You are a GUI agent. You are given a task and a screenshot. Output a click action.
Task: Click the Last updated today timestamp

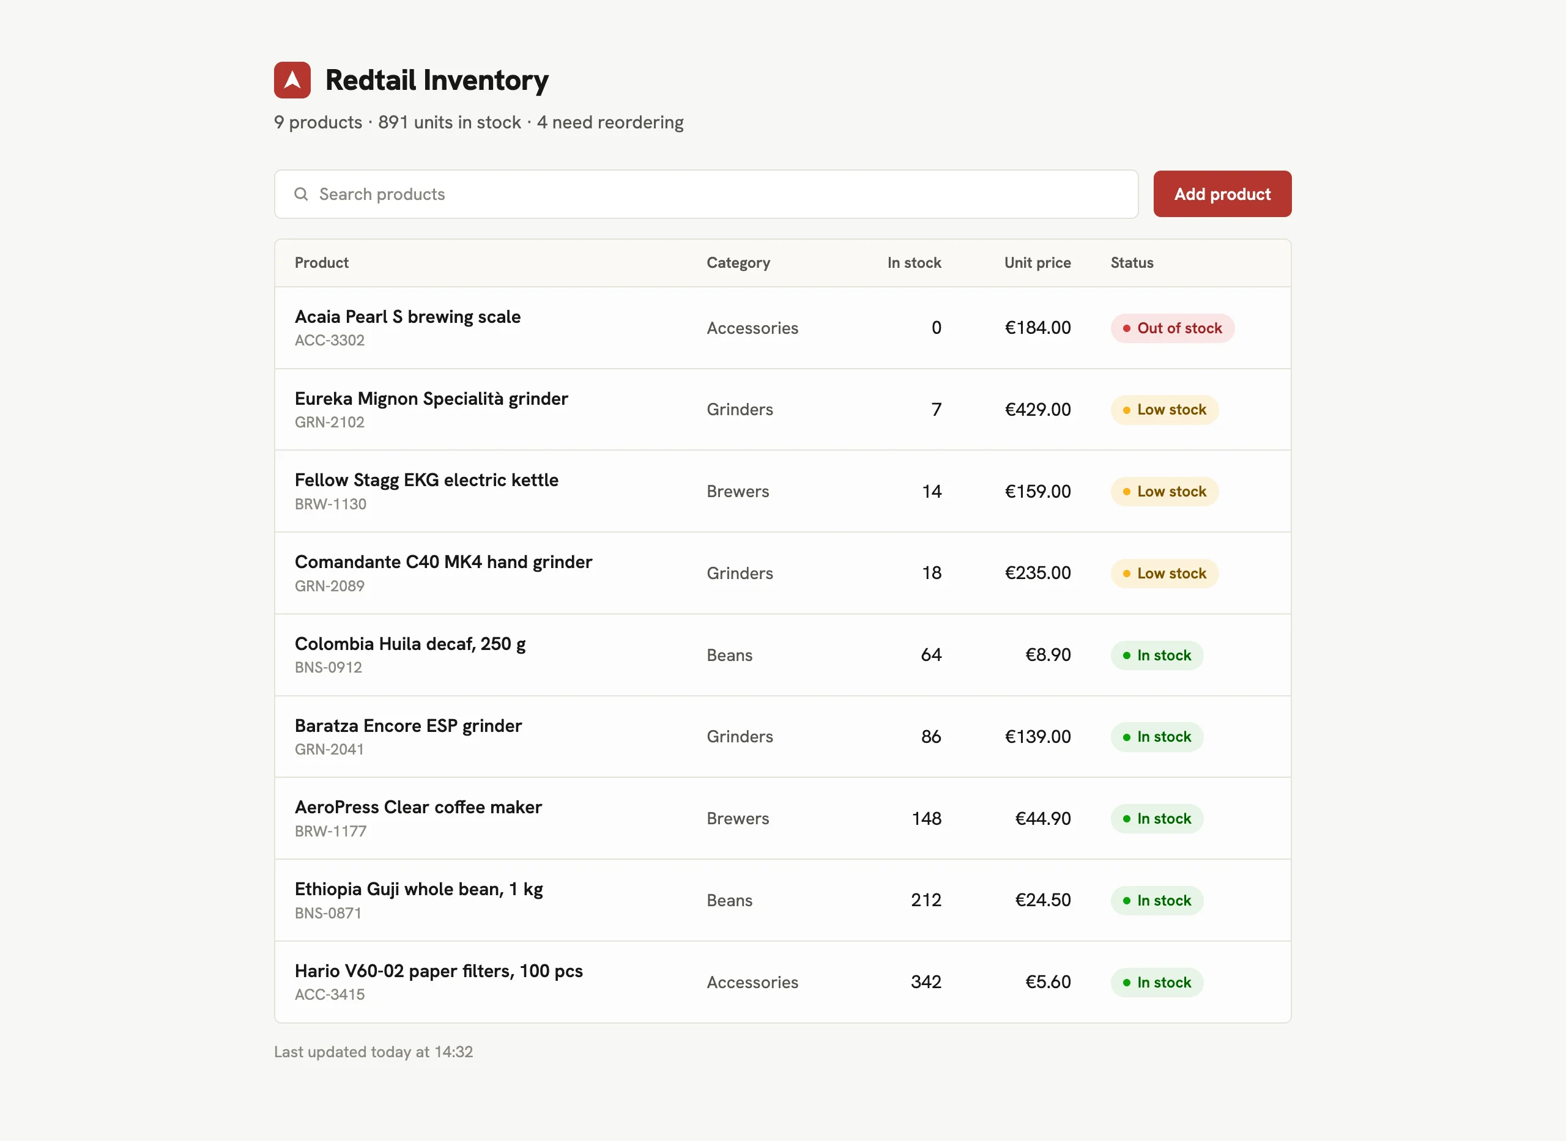[x=374, y=1052]
